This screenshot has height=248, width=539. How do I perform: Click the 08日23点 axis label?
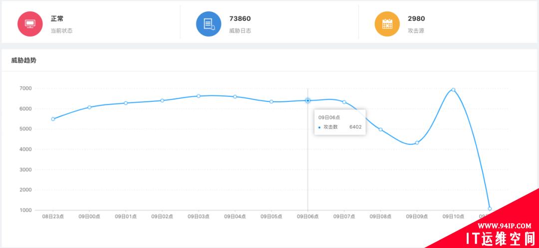pos(53,217)
